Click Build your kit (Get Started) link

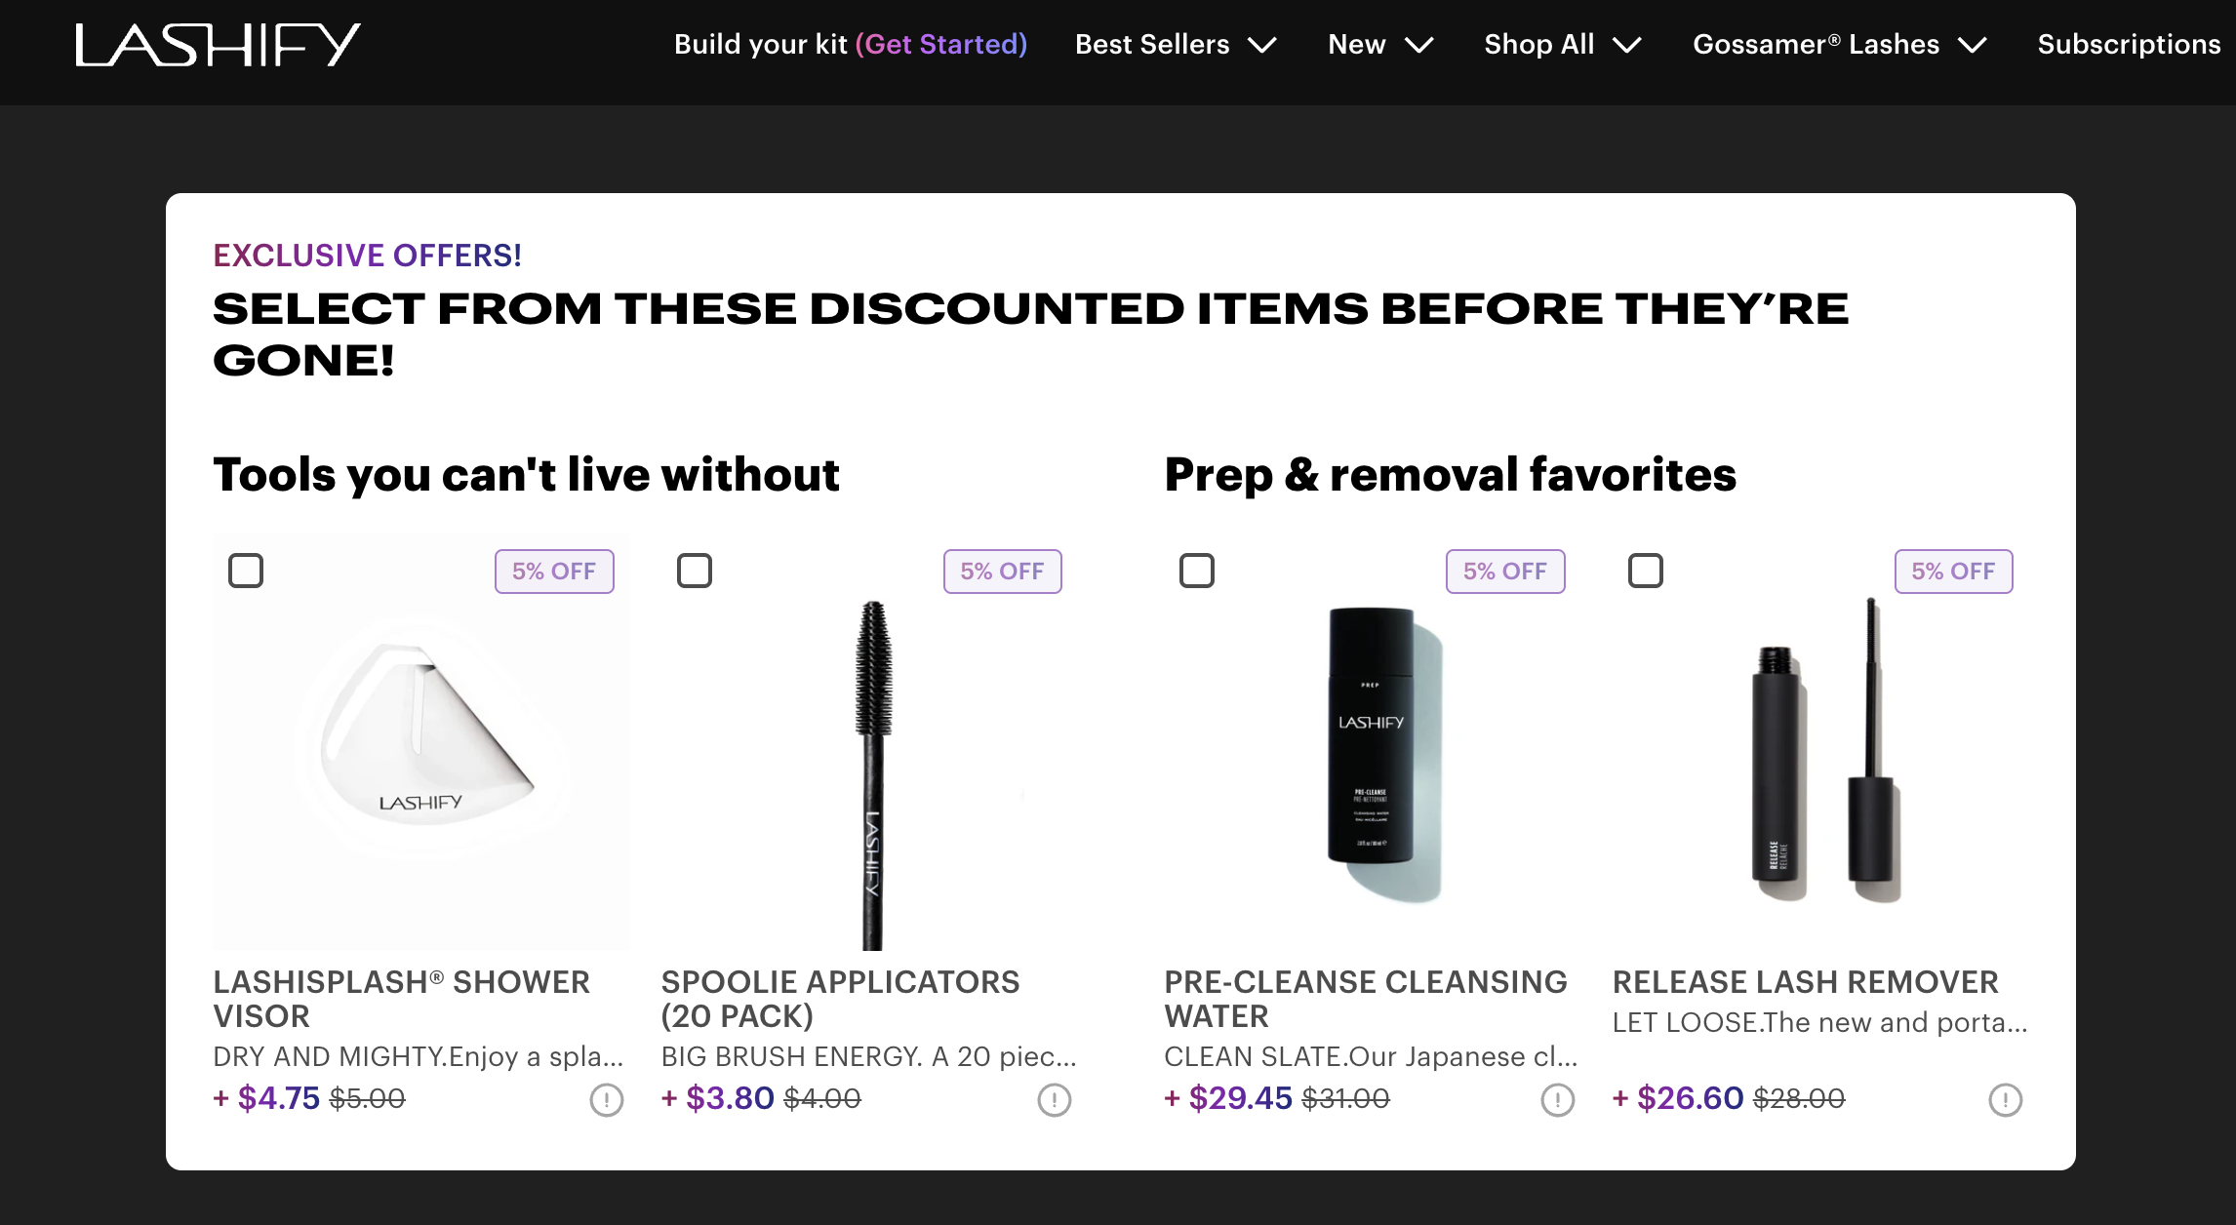coord(851,45)
